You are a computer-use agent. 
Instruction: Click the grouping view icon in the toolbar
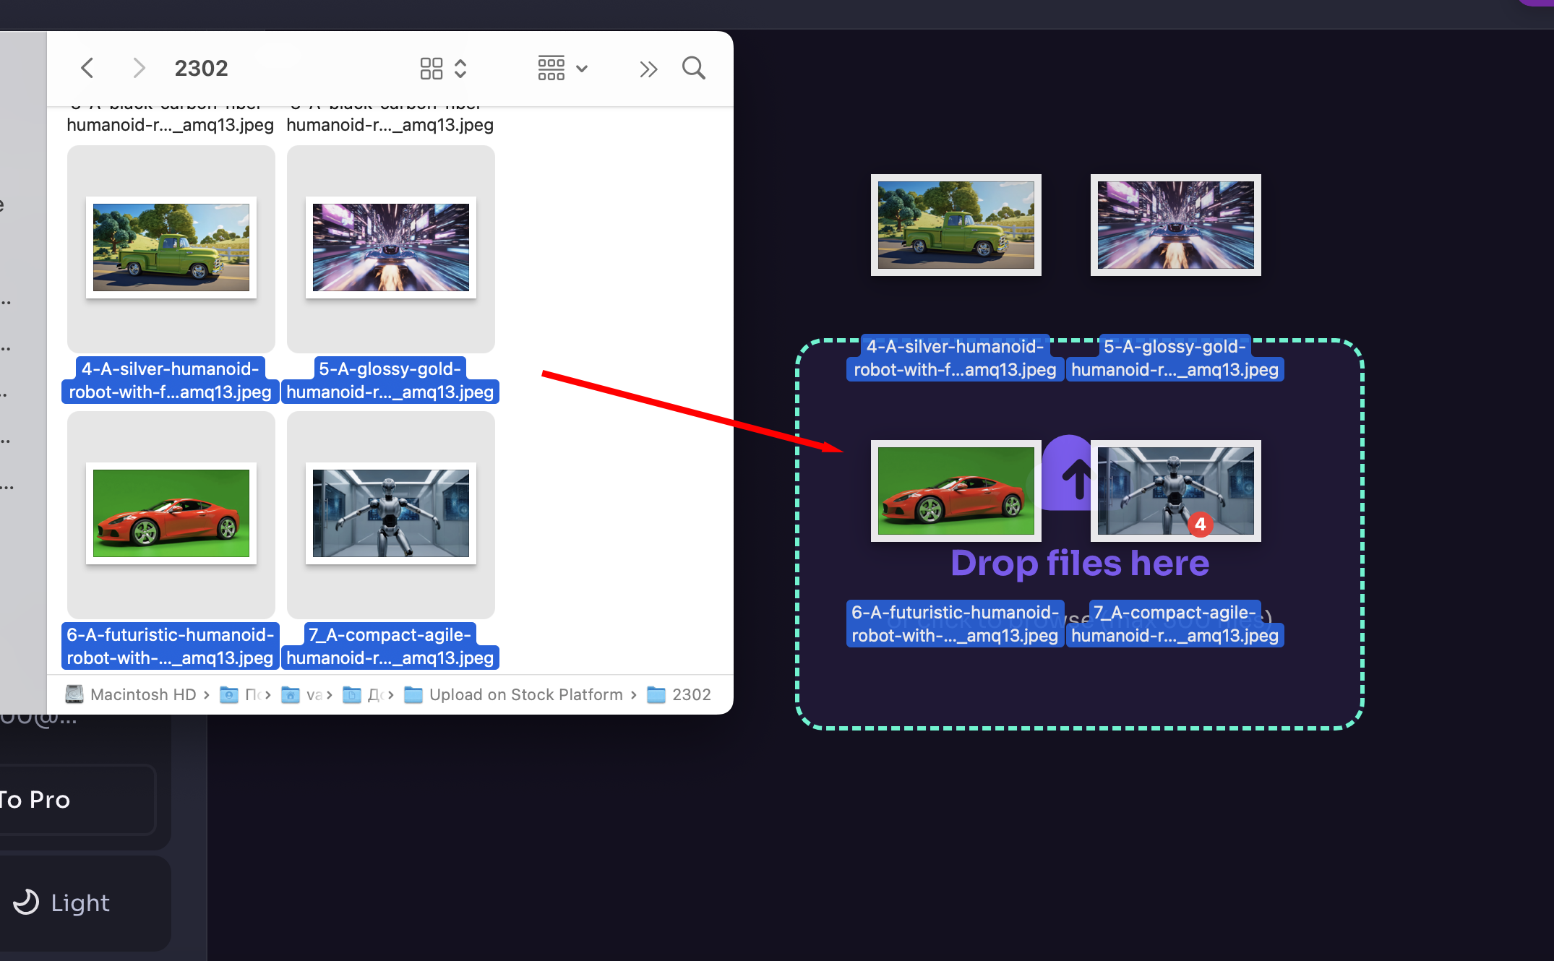(551, 67)
